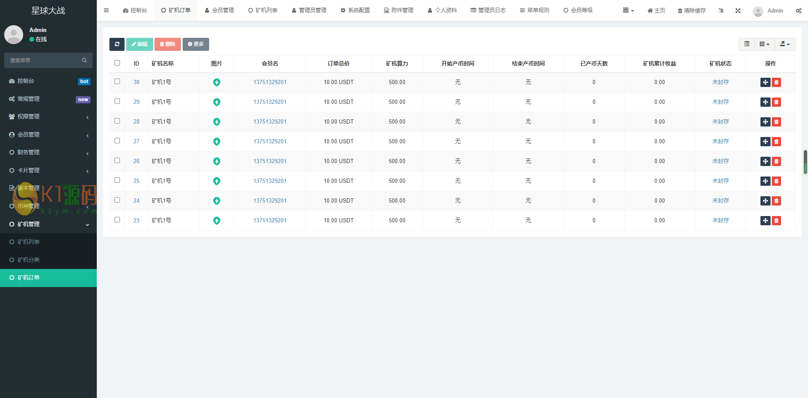
Task: Click the page vertical scrollbar handle
Action: pos(805,162)
